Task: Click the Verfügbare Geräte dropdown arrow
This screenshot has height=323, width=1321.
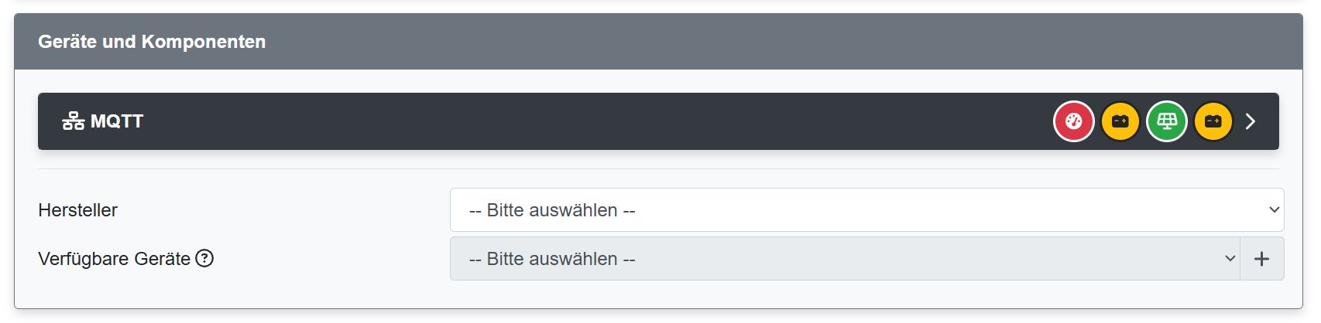Action: [x=1230, y=259]
